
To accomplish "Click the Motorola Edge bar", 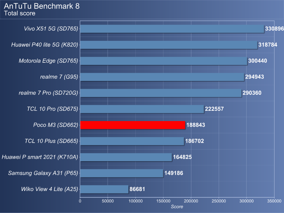I will tap(164, 61).
